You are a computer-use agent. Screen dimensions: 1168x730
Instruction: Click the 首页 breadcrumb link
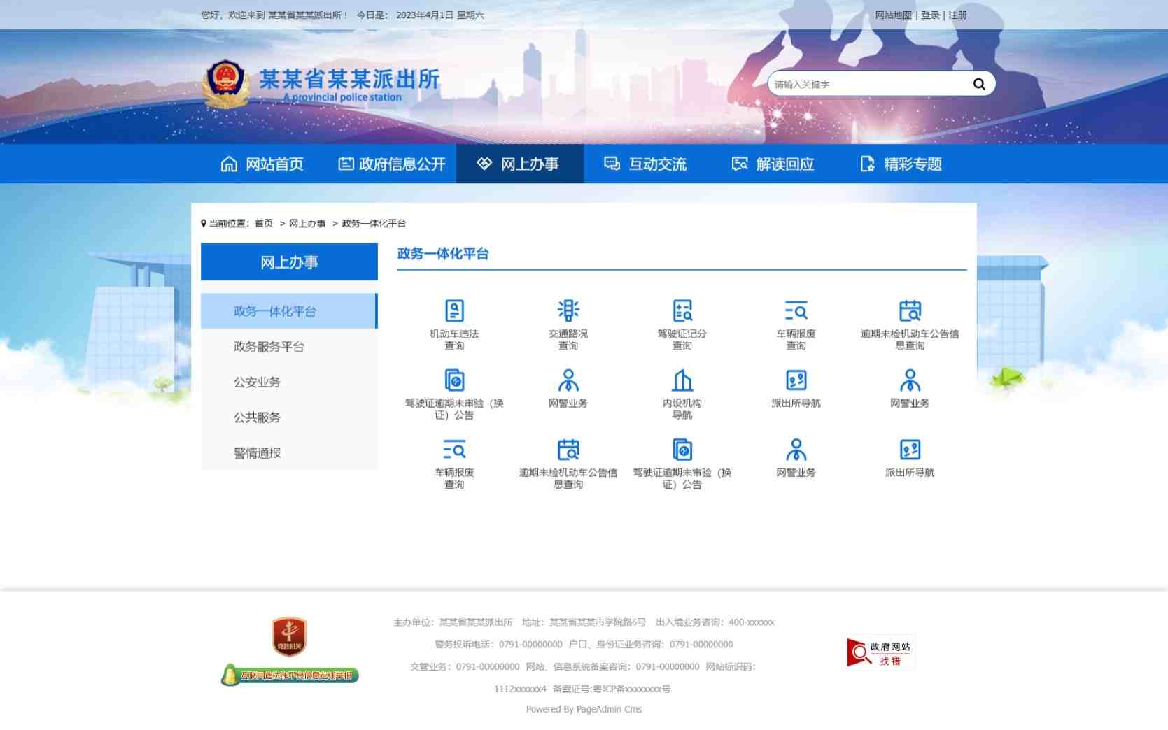point(264,224)
